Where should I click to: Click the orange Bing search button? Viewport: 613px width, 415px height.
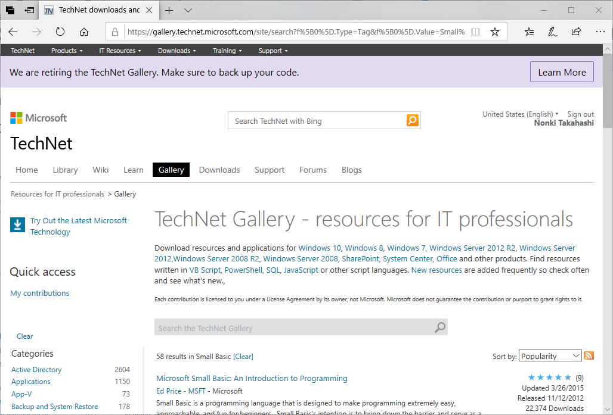412,120
